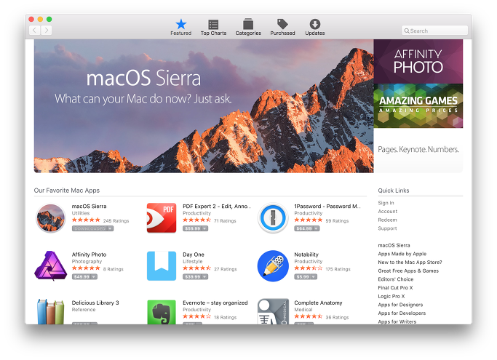This screenshot has width=497, height=360.
Task: Click the 71 Ratings text
Action: [x=225, y=221]
